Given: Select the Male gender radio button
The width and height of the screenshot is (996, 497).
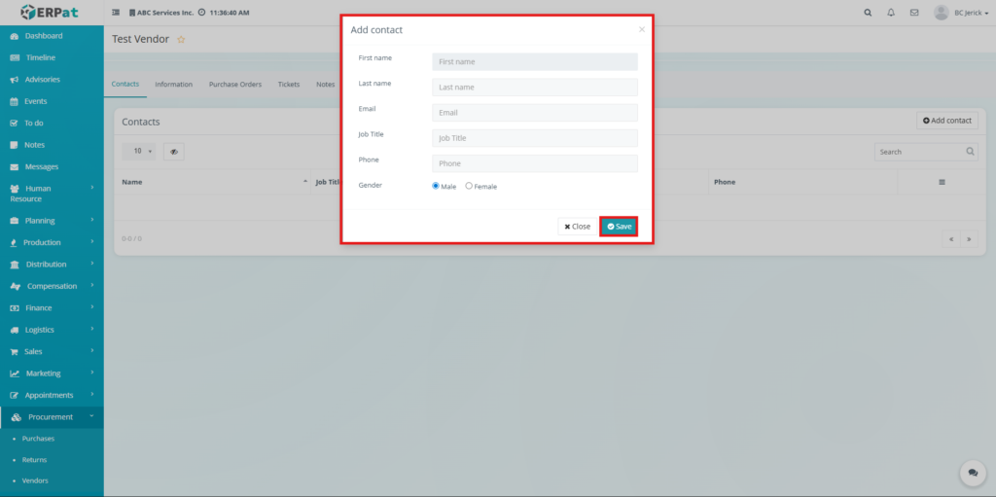Looking at the screenshot, I should [436, 186].
